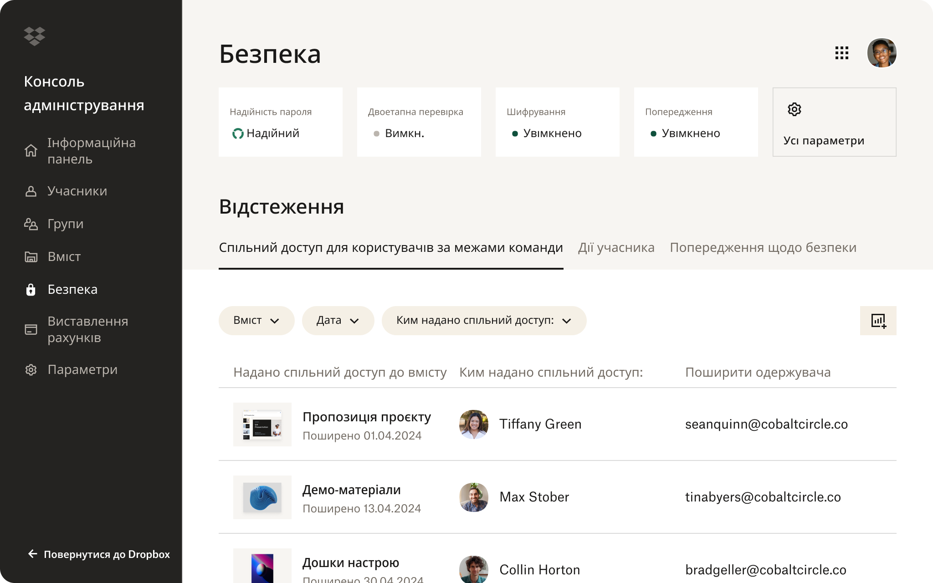Click the folder icon next to Вміст
This screenshot has height=583, width=933.
(x=31, y=257)
